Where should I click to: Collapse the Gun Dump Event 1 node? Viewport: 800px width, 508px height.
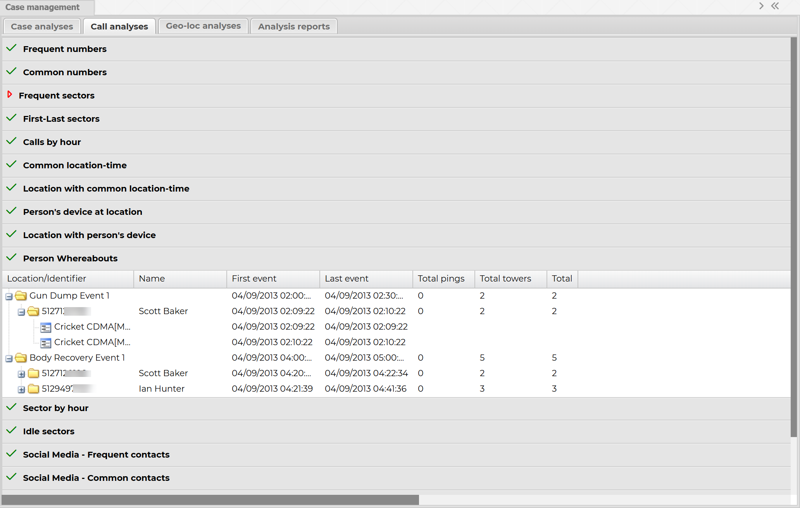(9, 297)
